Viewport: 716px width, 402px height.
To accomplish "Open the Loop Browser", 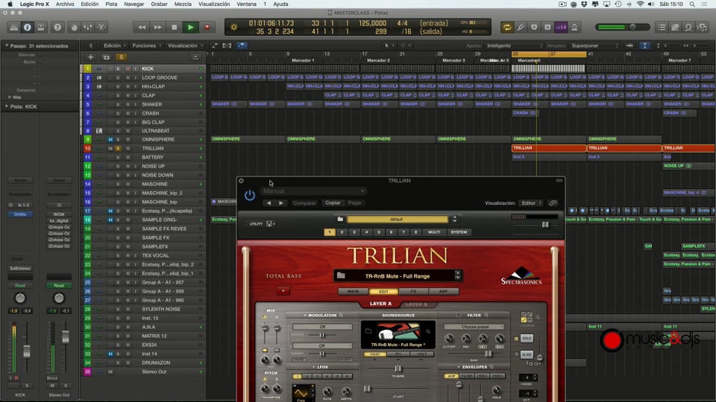I will click(x=688, y=28).
